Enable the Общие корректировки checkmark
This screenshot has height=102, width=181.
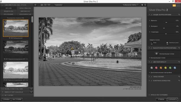coord(151,15)
